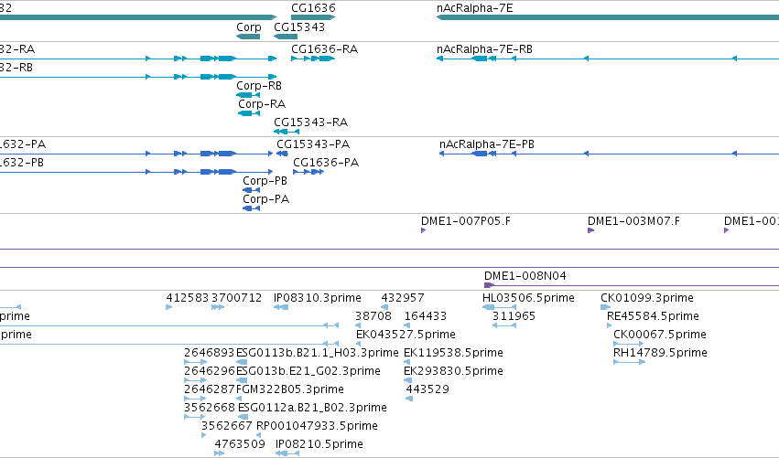Click EST feature 3562667
Screen dimensions: 779x458
pos(204,435)
